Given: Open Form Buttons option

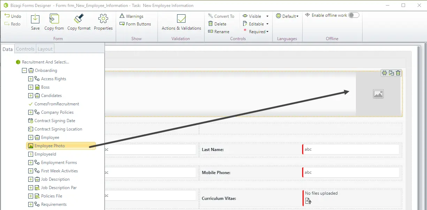Looking at the screenshot, I should [x=135, y=24].
